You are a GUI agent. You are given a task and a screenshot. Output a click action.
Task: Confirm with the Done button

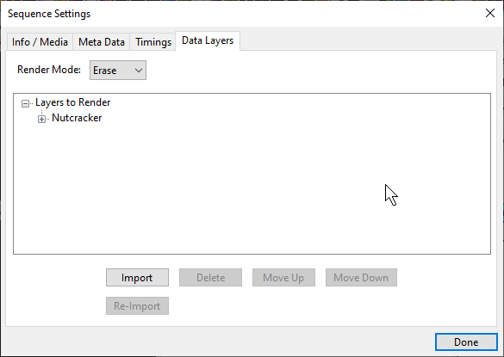click(x=466, y=342)
